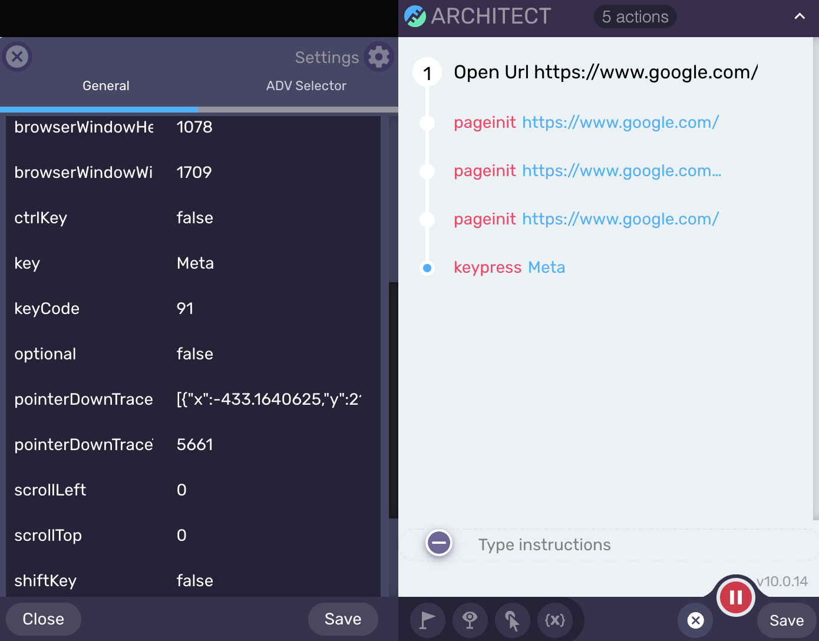This screenshot has width=819, height=641.
Task: Select the second pageinit action with truncated URL
Action: click(x=587, y=171)
